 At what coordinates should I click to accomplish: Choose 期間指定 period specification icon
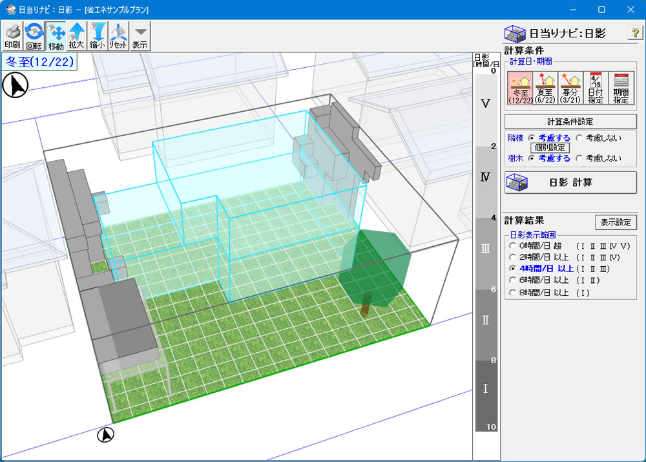621,89
